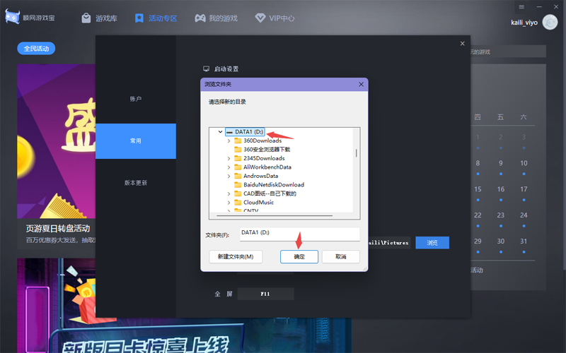Select the 360Downloads folder
This screenshot has height=353, width=566.
258,140
